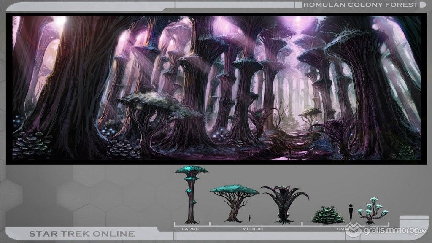Click the tall large mushroom tree icon
The width and height of the screenshot is (432, 243).
pyautogui.click(x=191, y=193)
